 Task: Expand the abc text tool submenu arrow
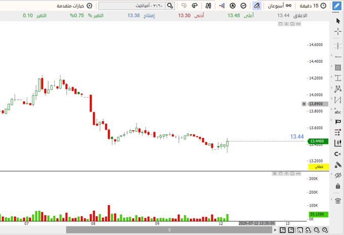pos(331,109)
